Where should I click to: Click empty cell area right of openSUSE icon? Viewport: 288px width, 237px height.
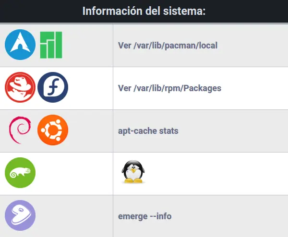pos(73,174)
